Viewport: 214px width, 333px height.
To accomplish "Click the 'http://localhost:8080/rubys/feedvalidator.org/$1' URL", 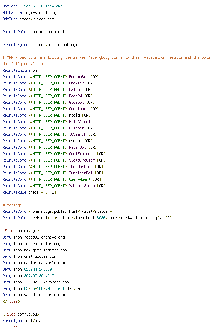I will pos(112,218).
